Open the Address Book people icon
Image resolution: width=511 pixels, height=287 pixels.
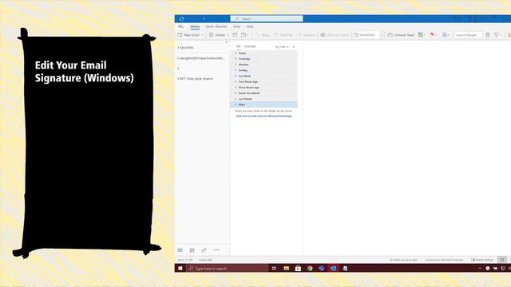click(x=445, y=35)
